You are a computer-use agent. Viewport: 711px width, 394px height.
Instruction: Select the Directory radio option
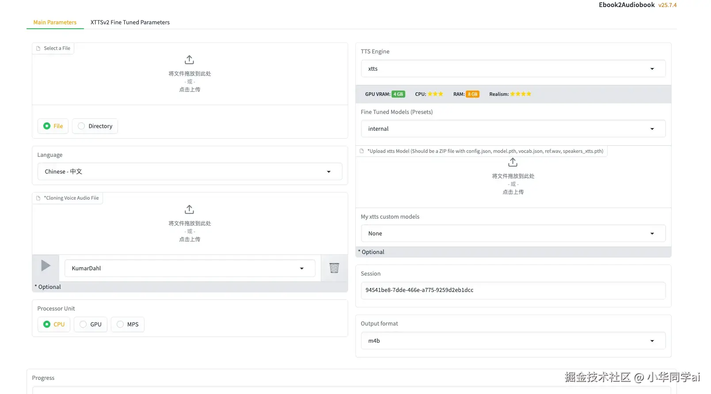(x=95, y=126)
